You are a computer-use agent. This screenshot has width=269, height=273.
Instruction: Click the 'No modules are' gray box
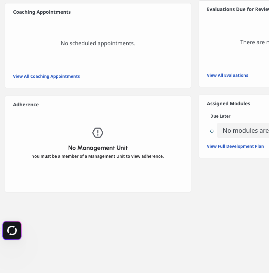tap(243, 130)
